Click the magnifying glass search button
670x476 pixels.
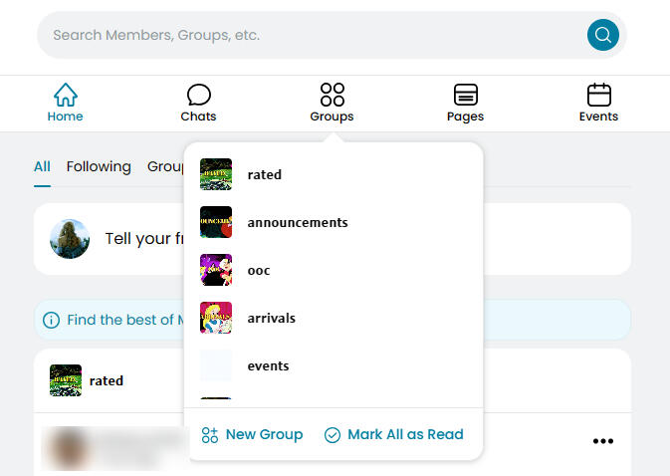[602, 36]
